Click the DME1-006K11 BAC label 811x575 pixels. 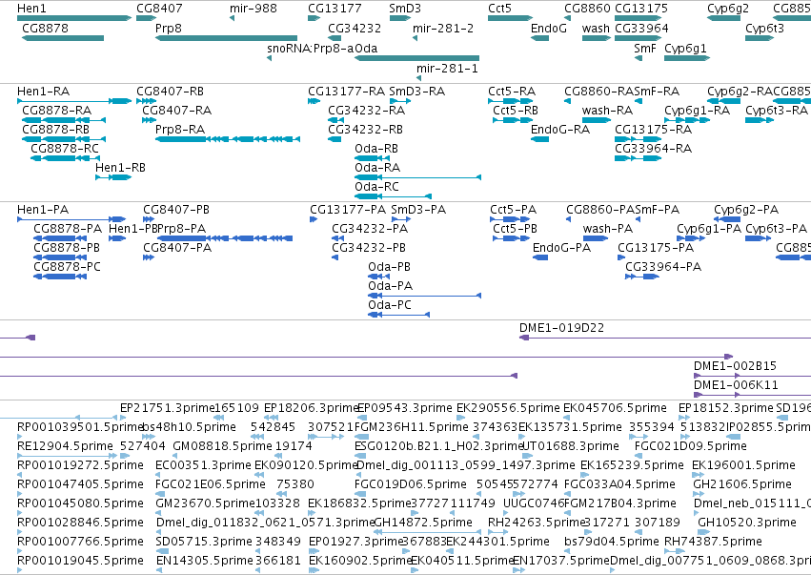coord(736,385)
